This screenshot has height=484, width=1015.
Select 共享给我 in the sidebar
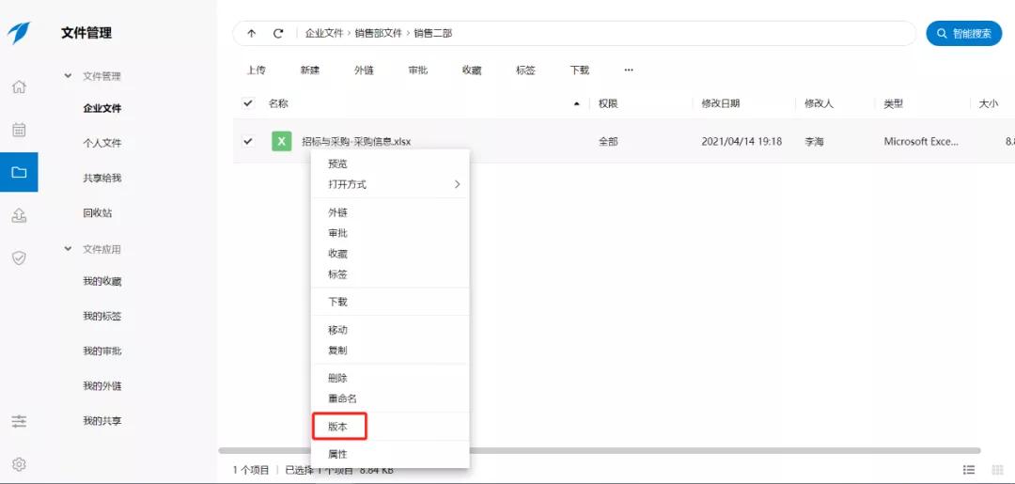(102, 178)
